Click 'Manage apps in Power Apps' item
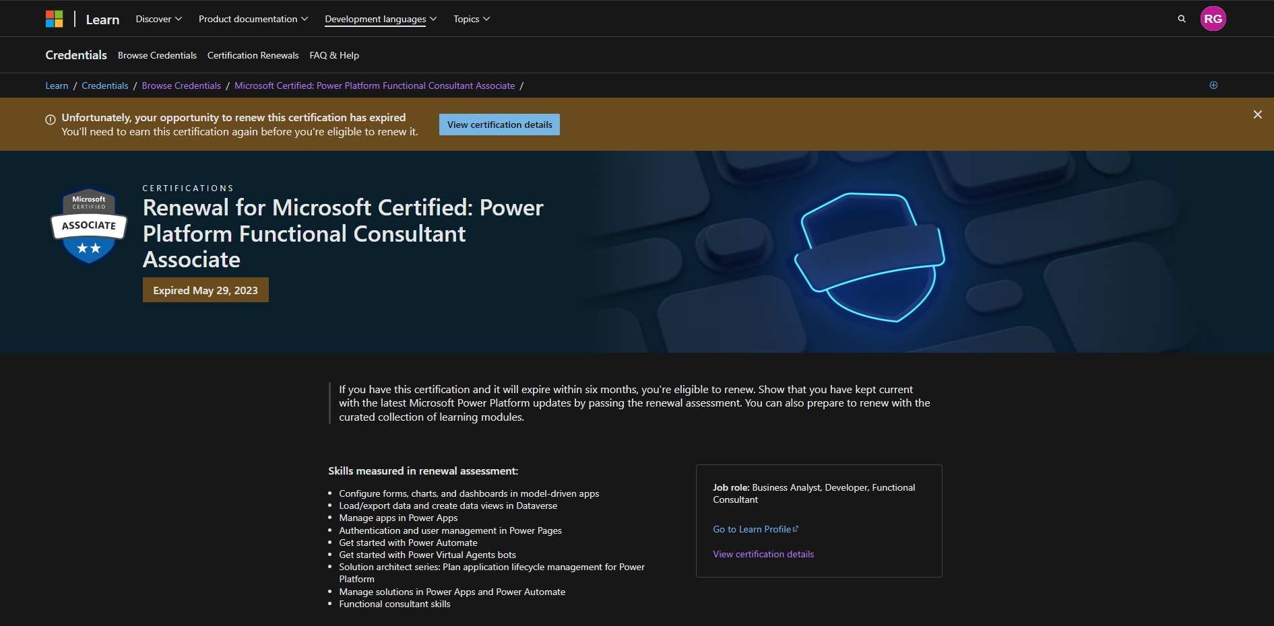Screen dimensions: 1274x626 click(x=398, y=518)
